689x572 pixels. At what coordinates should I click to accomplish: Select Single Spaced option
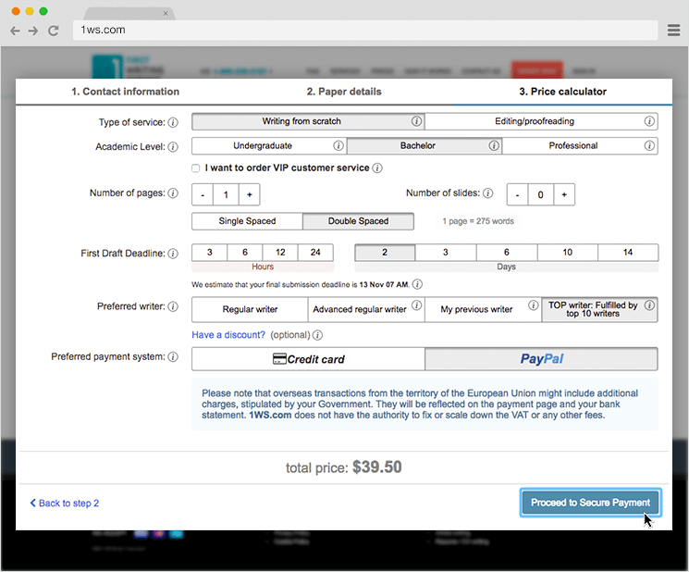[247, 221]
